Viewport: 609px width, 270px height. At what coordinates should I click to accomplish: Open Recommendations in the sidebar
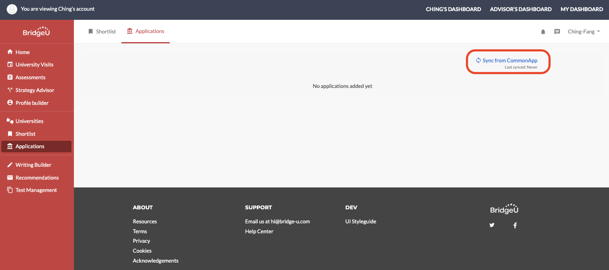[36, 178]
